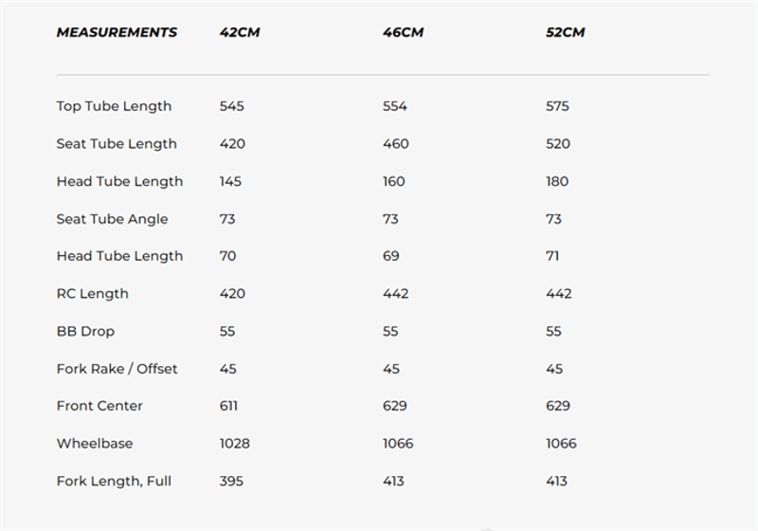
Task: Click the BB Drop row label
Action: click(x=85, y=331)
